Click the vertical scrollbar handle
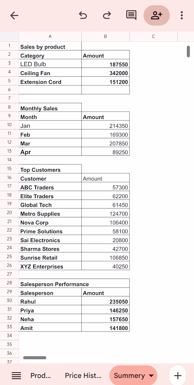The image size is (194, 385). [x=188, y=51]
